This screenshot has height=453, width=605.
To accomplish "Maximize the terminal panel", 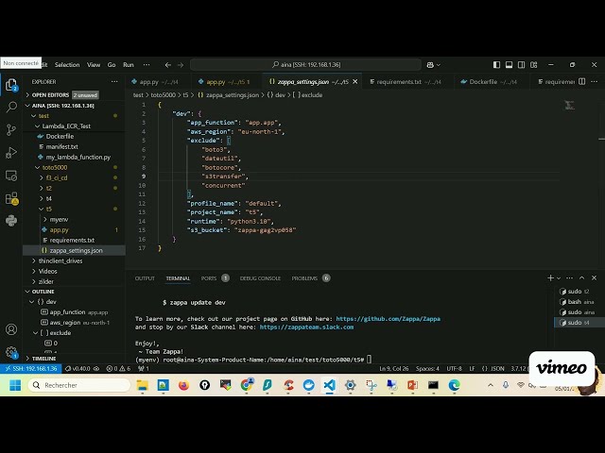I will (582, 277).
